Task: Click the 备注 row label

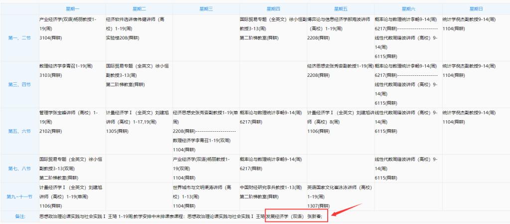Action: [x=19, y=217]
